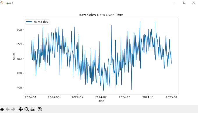
Task: Click the '500' y-axis tick label
Action: [19, 59]
